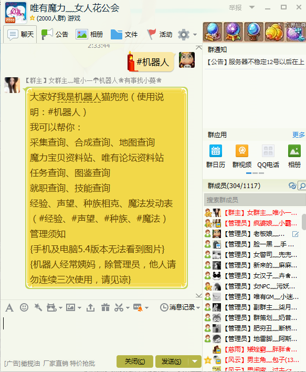Click the first ad game orb icon
306x372 pixels.
click(x=213, y=32)
